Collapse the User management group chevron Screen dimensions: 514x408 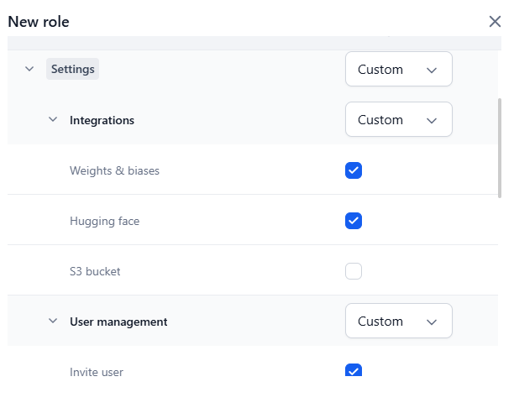tap(53, 322)
